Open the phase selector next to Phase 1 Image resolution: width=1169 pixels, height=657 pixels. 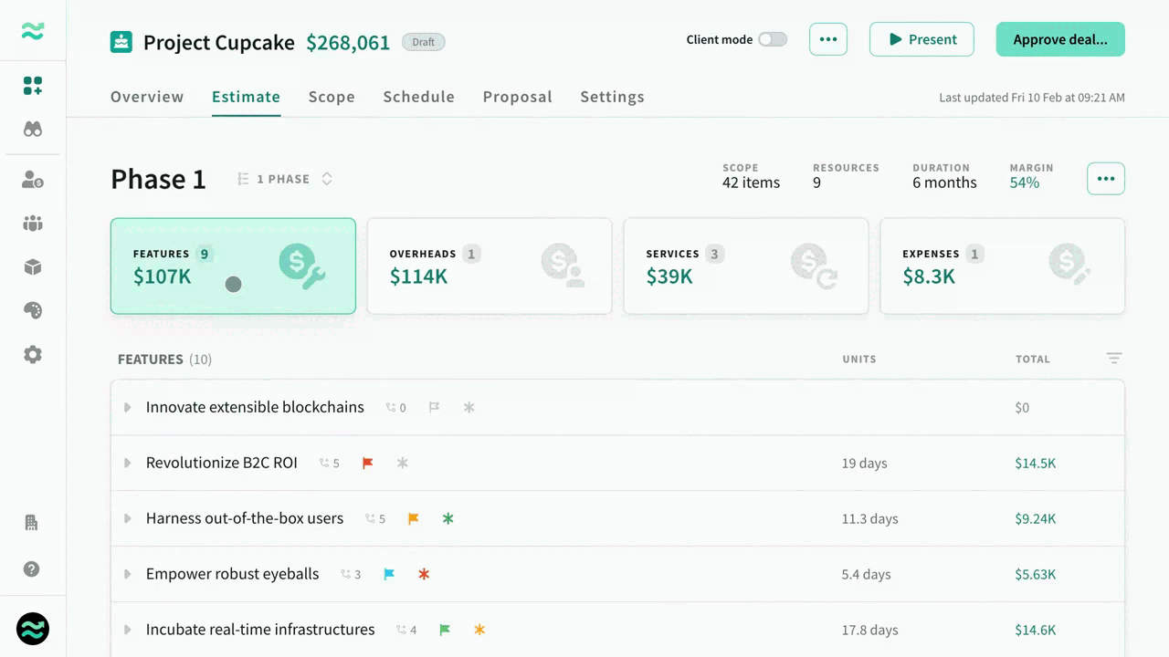[327, 179]
